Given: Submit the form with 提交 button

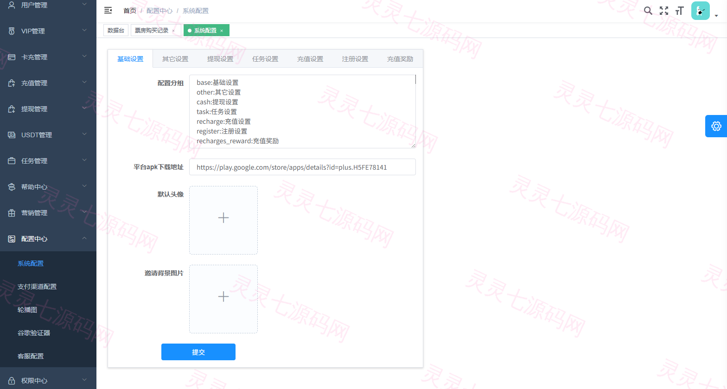Looking at the screenshot, I should pos(198,352).
